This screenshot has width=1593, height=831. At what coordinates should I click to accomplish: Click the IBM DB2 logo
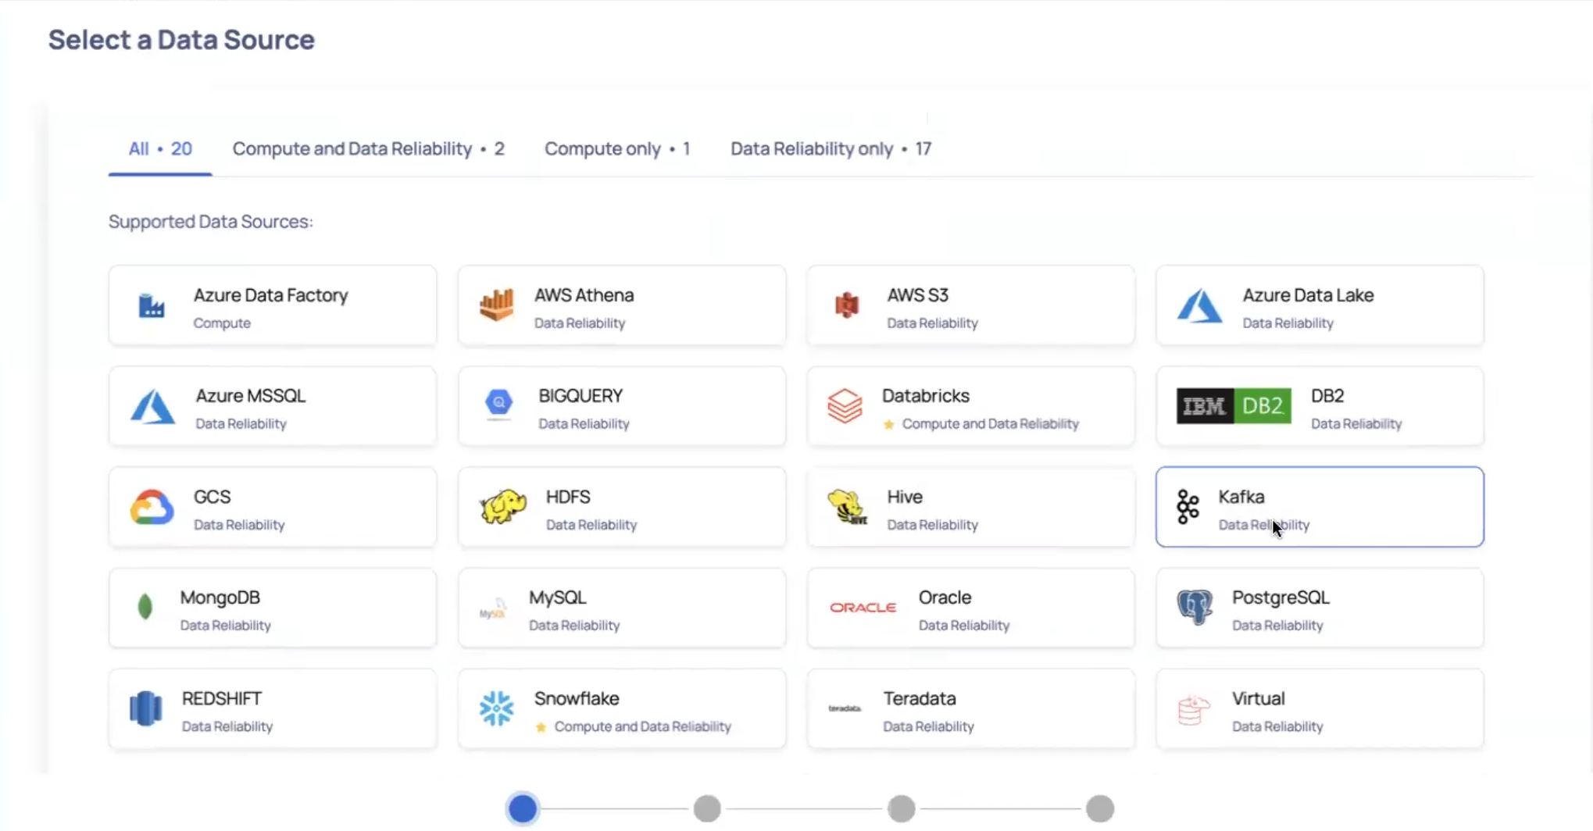(x=1234, y=405)
